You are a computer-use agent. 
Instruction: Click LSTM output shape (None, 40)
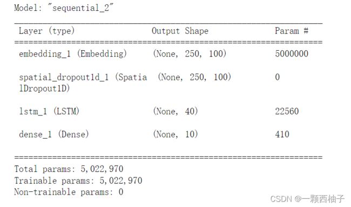point(175,112)
